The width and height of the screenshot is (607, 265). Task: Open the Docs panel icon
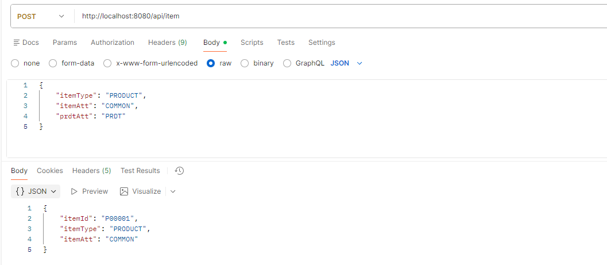tap(16, 43)
